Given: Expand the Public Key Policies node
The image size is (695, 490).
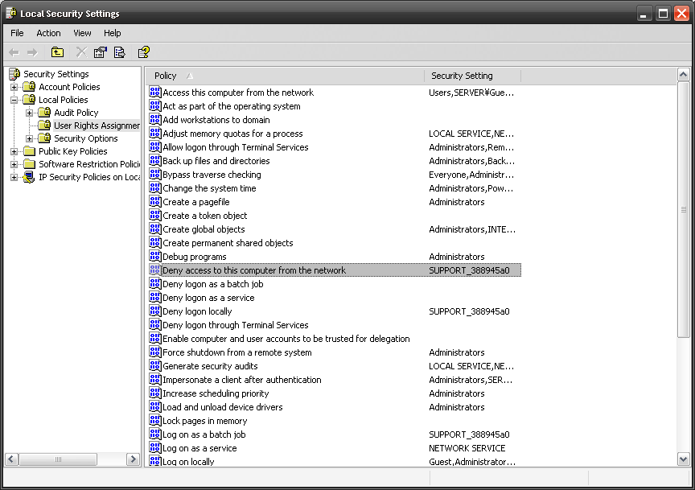Looking at the screenshot, I should click(14, 151).
